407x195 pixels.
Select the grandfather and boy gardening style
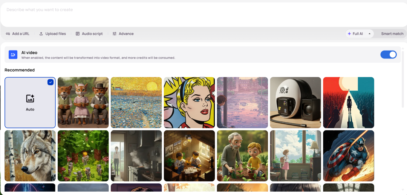pos(242,156)
